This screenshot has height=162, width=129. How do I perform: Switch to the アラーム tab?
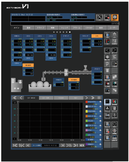pos(77,28)
